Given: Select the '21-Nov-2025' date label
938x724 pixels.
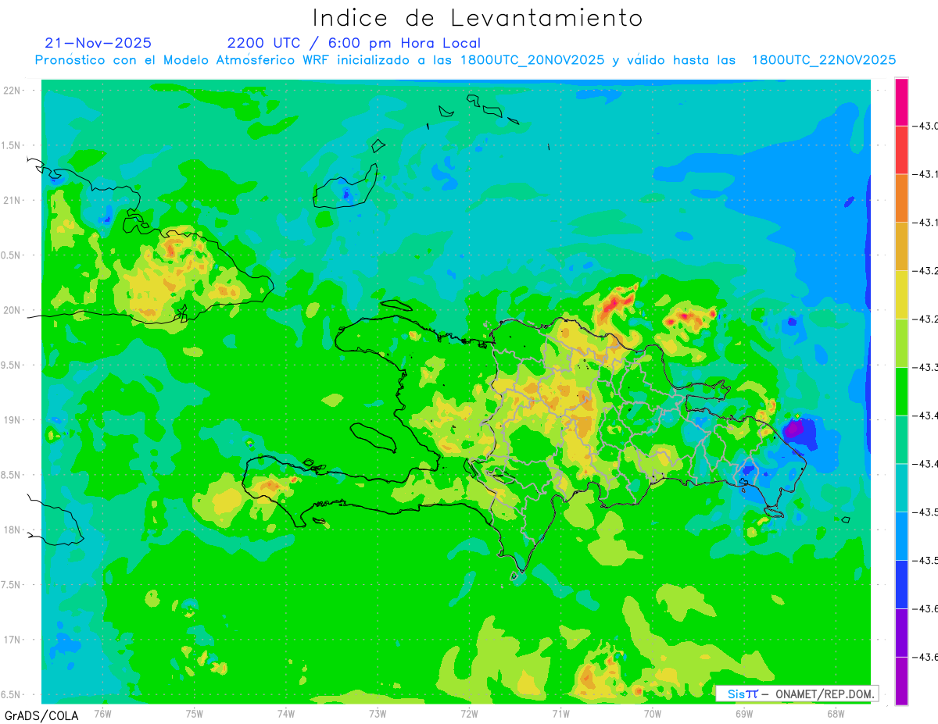Looking at the screenshot, I should tap(98, 43).
